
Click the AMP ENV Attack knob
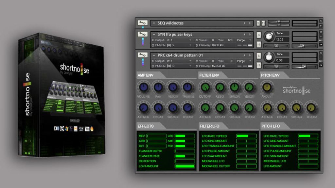tap(143, 108)
